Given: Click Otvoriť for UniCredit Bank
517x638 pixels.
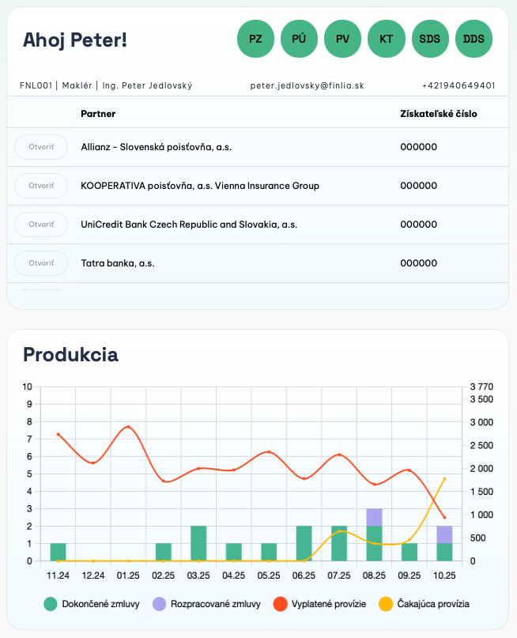Looking at the screenshot, I should pyautogui.click(x=41, y=225).
